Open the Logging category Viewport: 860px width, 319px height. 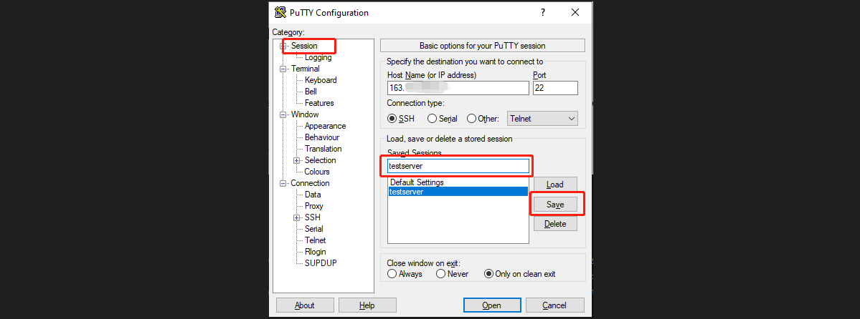(318, 57)
